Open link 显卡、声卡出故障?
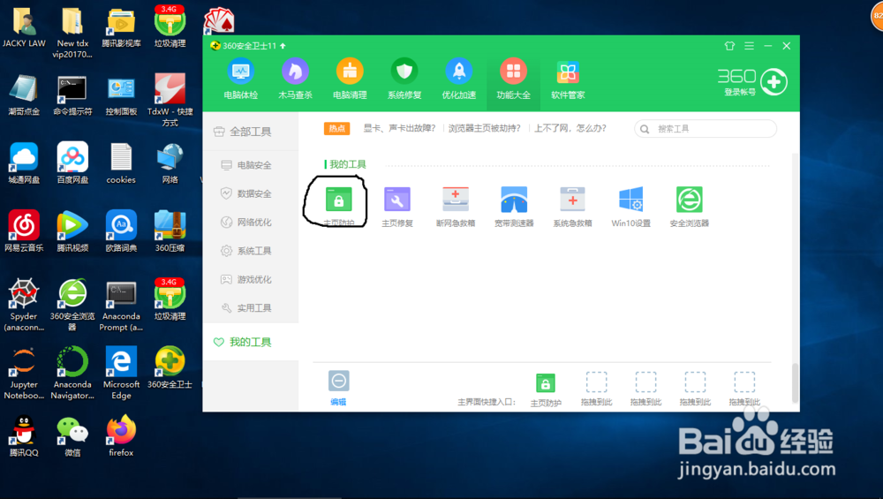Image resolution: width=883 pixels, height=499 pixels. [x=399, y=128]
